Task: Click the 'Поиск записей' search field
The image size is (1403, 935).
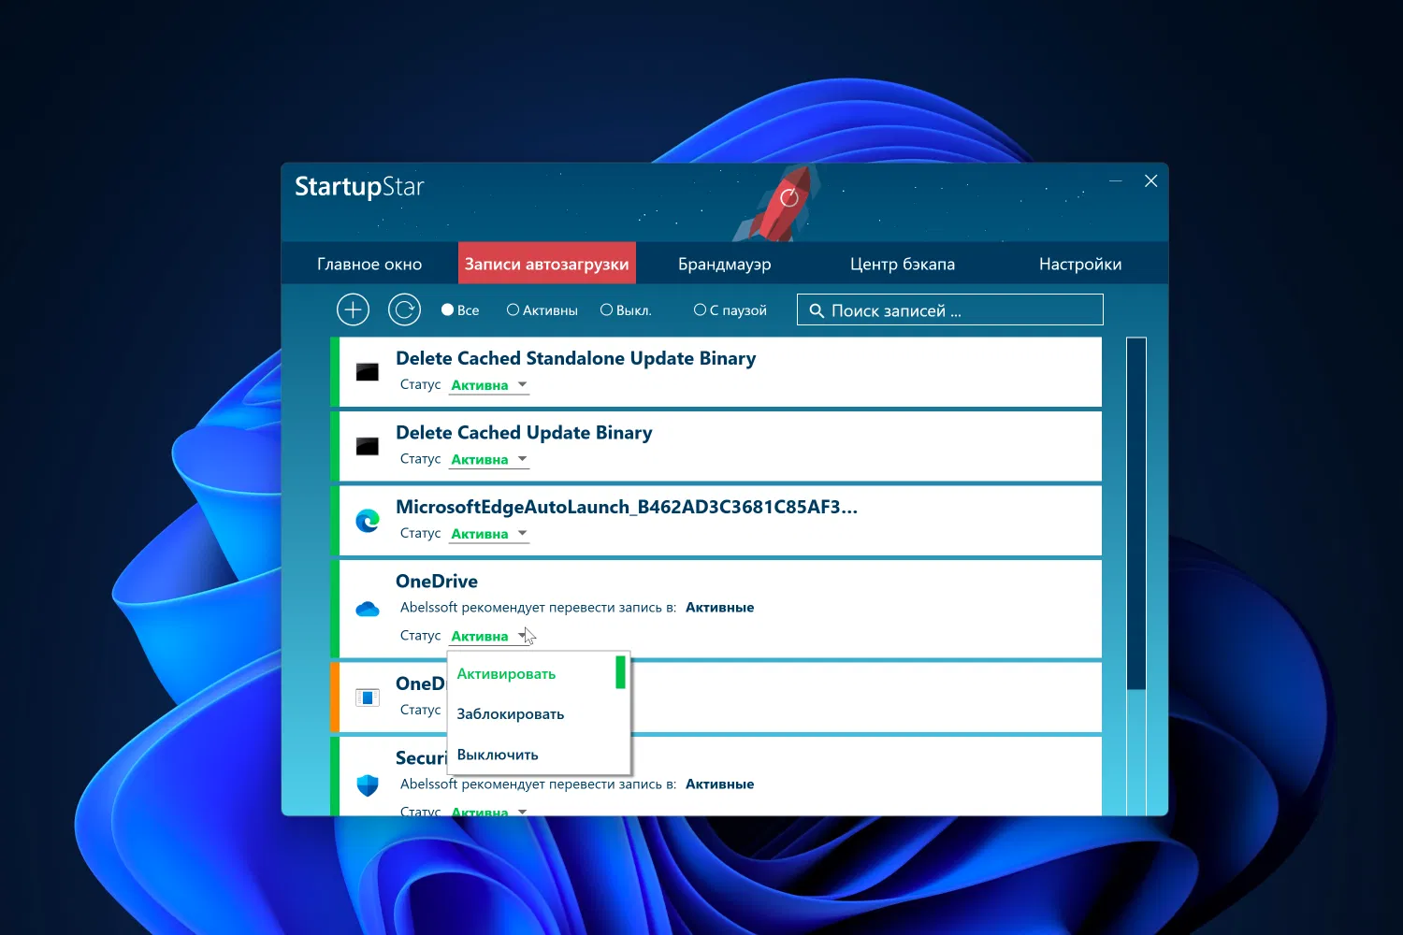Action: click(950, 310)
